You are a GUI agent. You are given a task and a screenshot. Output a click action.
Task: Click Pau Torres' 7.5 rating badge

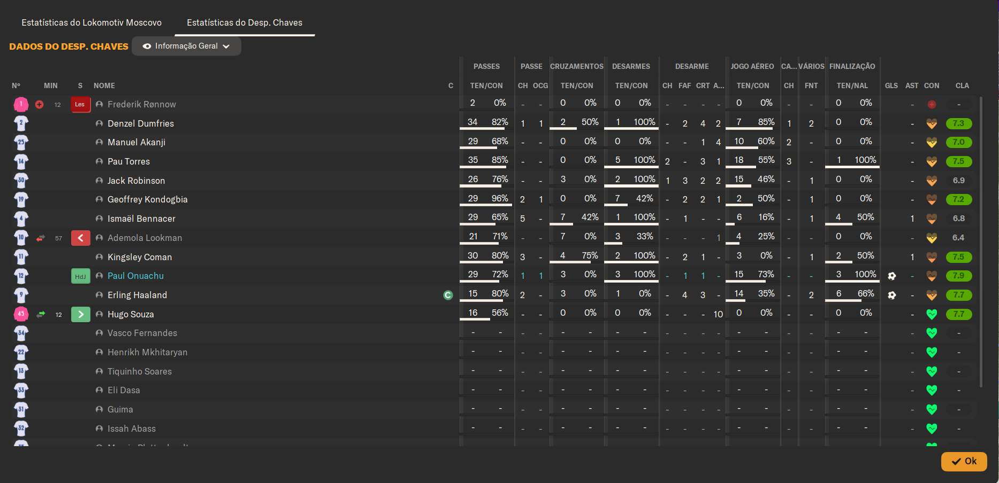(959, 161)
